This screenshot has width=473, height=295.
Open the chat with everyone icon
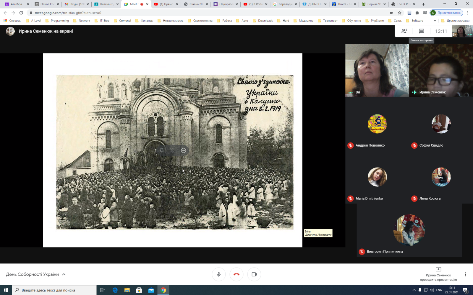422,31
